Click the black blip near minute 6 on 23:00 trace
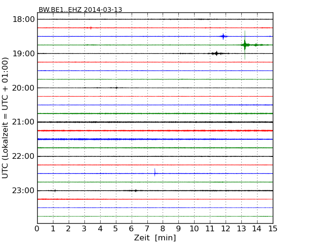The height and width of the screenshot is (248, 310). 135,191
